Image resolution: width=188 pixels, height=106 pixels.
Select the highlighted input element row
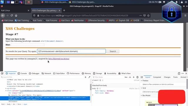coord(45,98)
